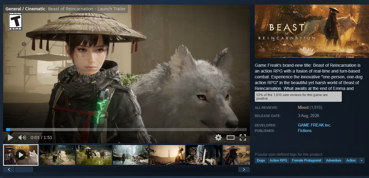Click the Mixed review summary
The image size is (369, 178).
(303, 108)
